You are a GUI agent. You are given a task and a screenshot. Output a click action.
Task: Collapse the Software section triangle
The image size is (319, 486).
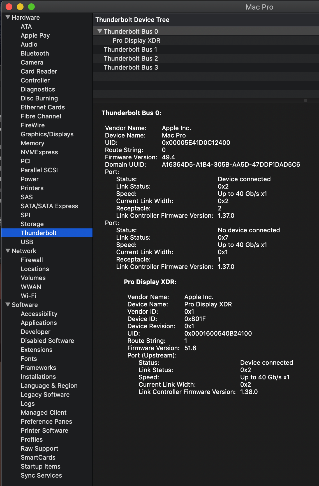[8, 305]
